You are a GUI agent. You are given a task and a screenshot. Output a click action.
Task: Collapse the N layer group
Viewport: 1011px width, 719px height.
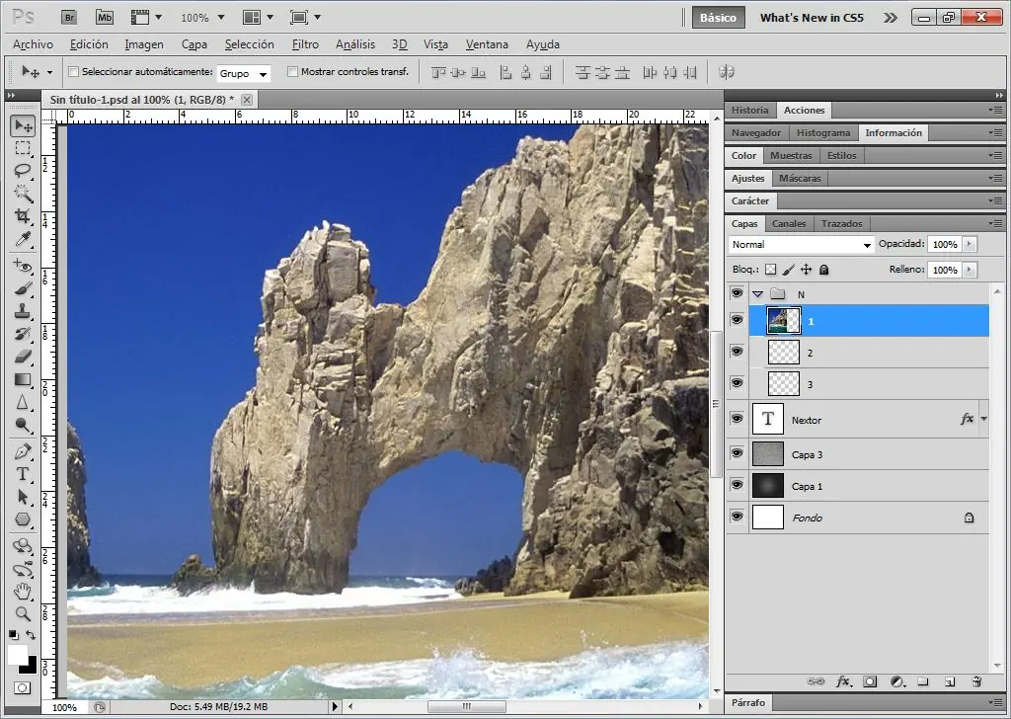[x=757, y=294]
